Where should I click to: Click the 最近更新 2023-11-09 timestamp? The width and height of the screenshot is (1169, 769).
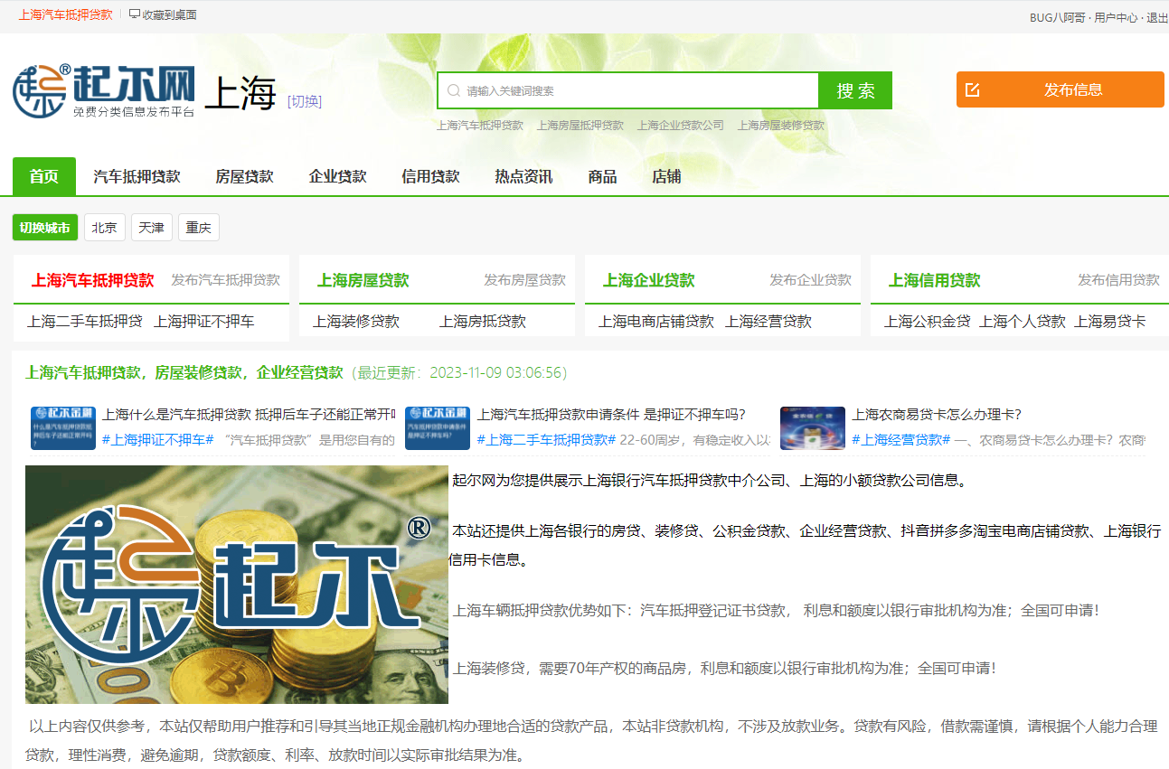pos(458,372)
